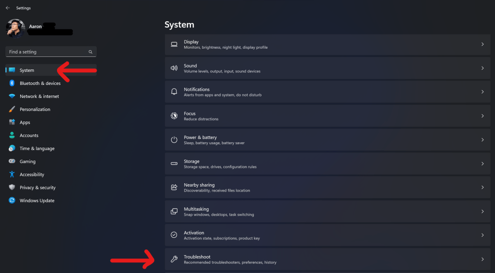
Task: Click the Windows Update sync icon
Action: pos(12,201)
